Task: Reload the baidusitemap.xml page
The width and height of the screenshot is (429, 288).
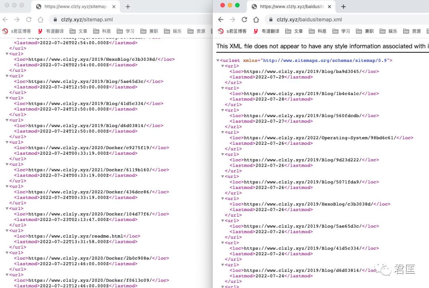Action: click(x=244, y=19)
